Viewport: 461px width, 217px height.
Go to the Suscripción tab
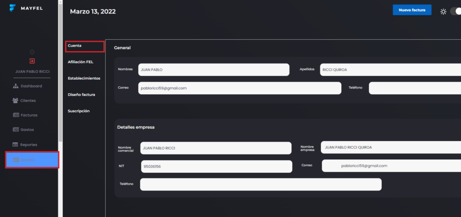(79, 111)
